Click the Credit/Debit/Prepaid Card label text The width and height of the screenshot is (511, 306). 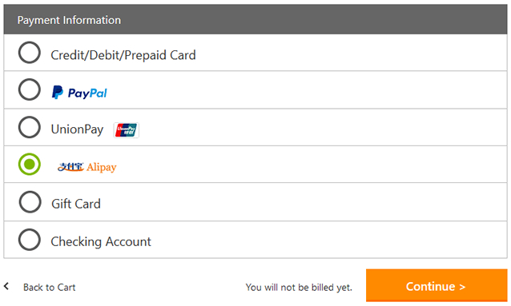point(123,55)
